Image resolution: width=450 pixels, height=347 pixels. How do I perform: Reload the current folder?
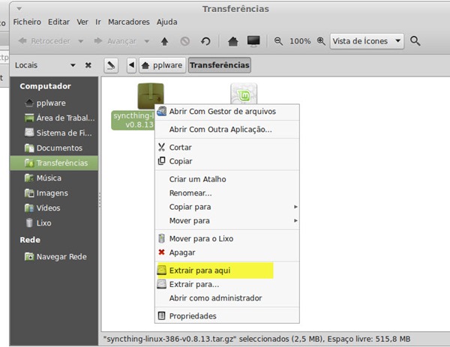(205, 41)
